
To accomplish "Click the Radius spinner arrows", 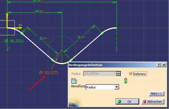I will 119,74.
